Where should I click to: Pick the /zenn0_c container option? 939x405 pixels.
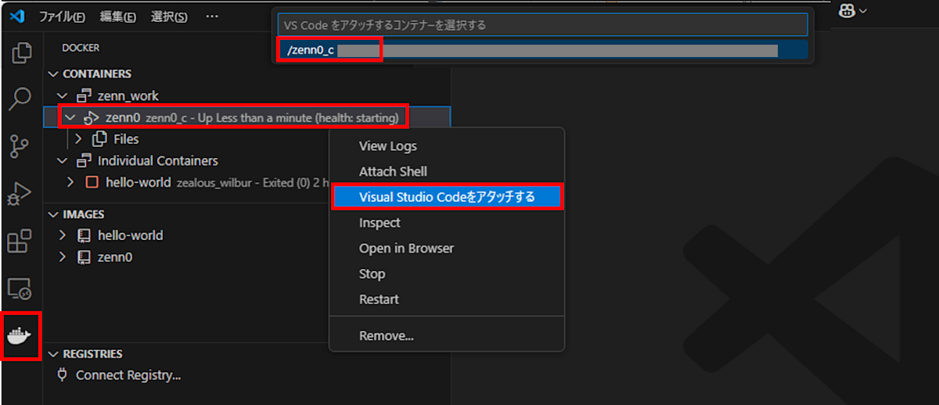click(x=543, y=50)
